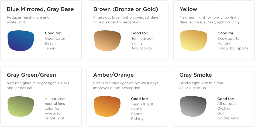Open the Blue Mirrored, Gray Base heading
Viewport: 255px width, 127px height.
[40, 9]
